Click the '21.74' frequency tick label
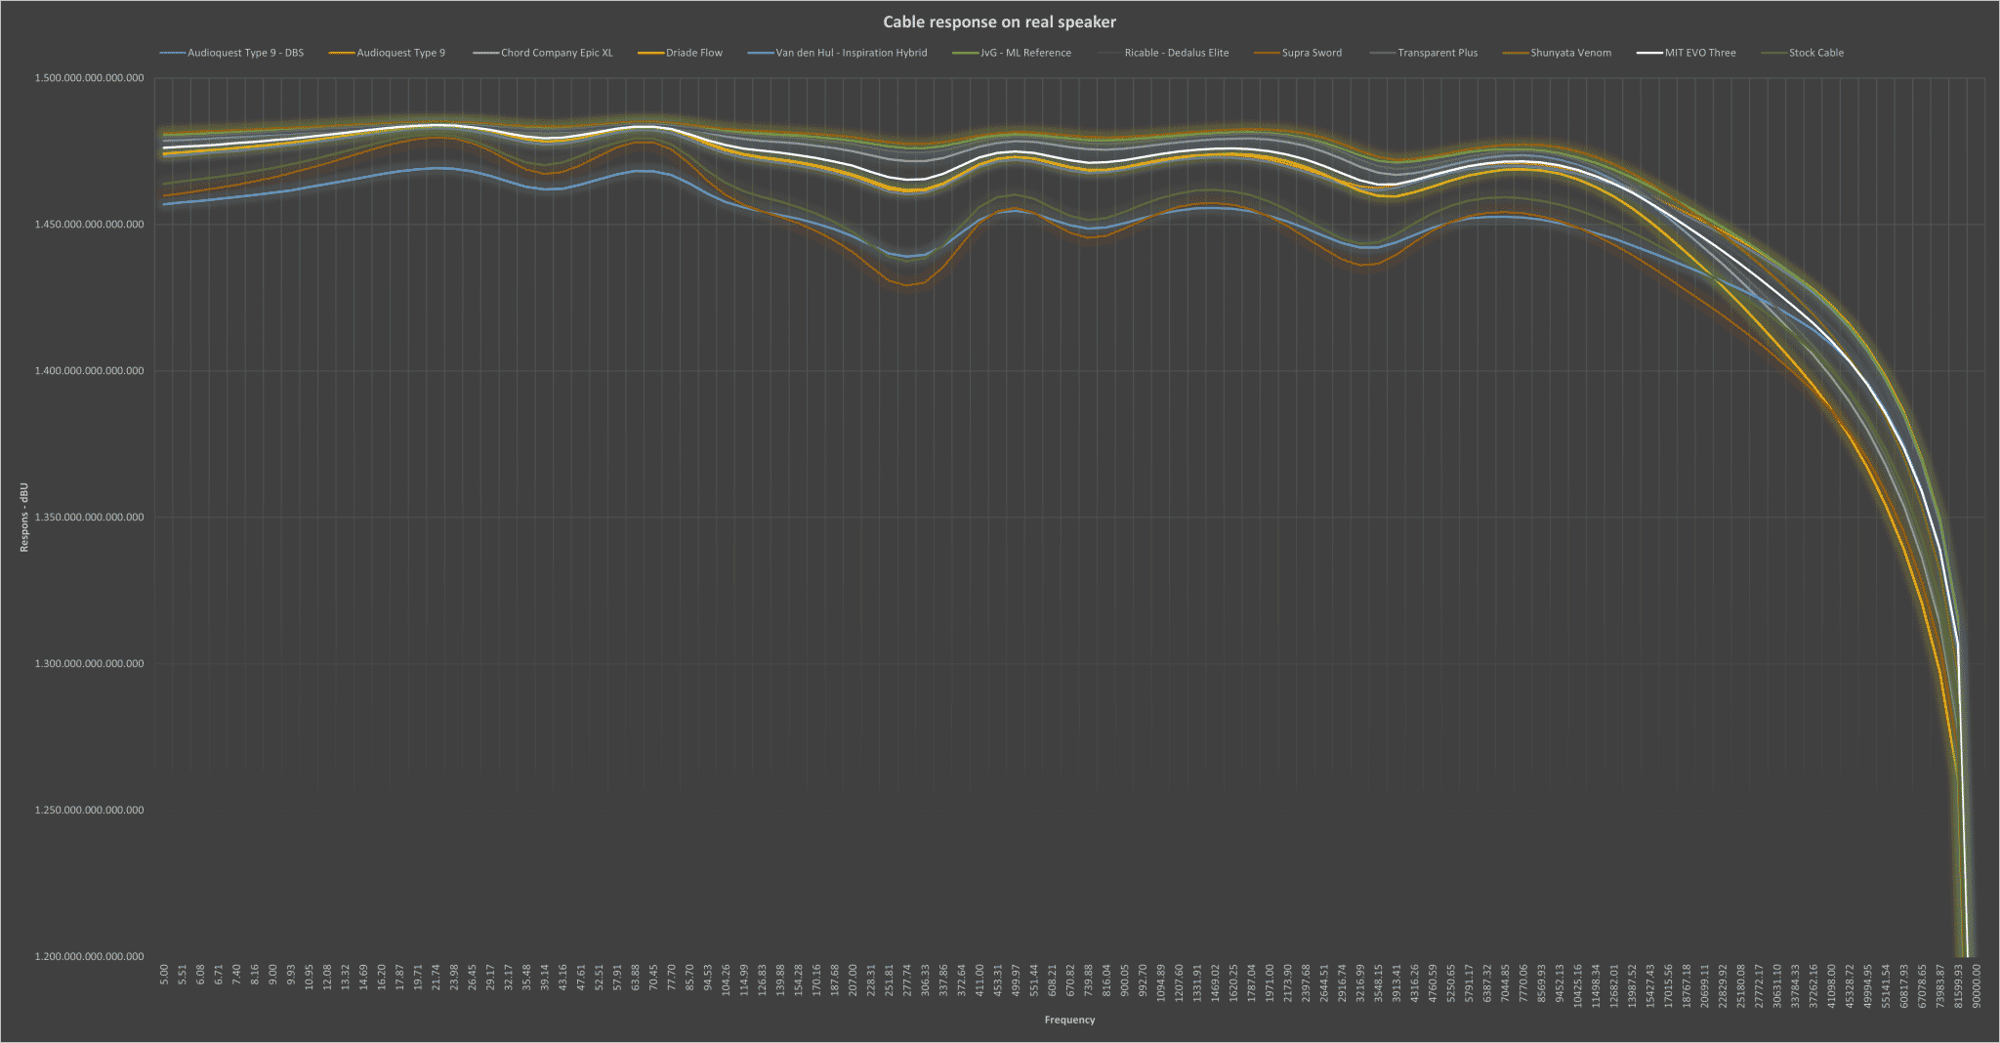The image size is (2000, 1043). 436,979
